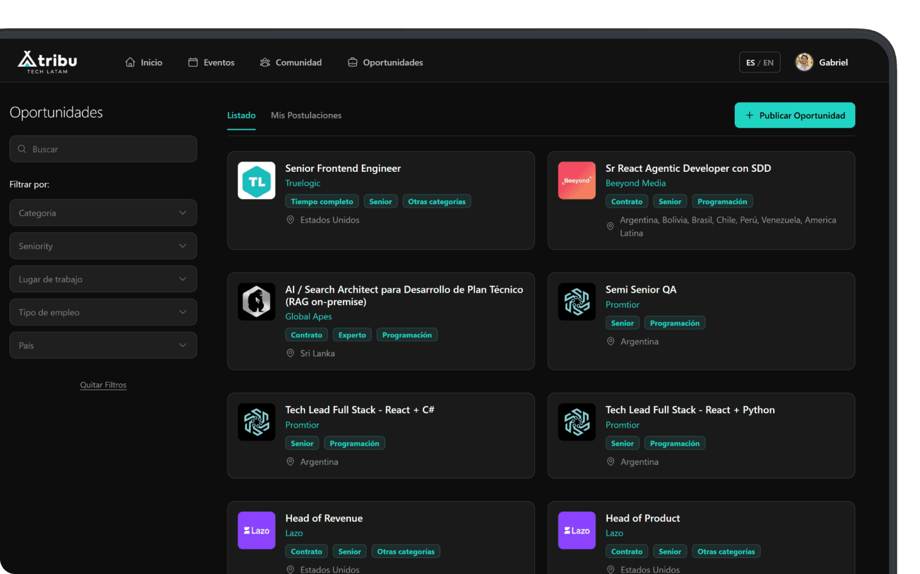920x574 pixels.
Task: Open the Beeyond Media company link
Action: coord(636,183)
